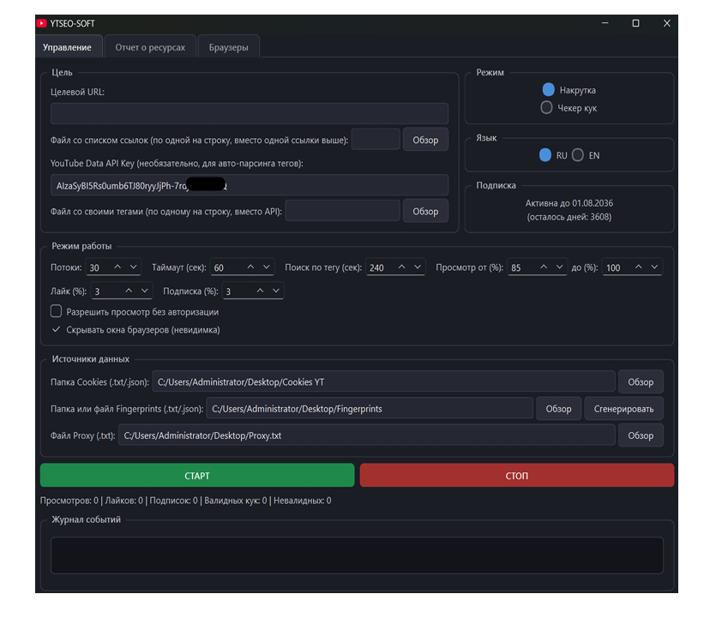Browse for Proxy file with Обзор
Screen dimensions: 710x618
tap(641, 435)
